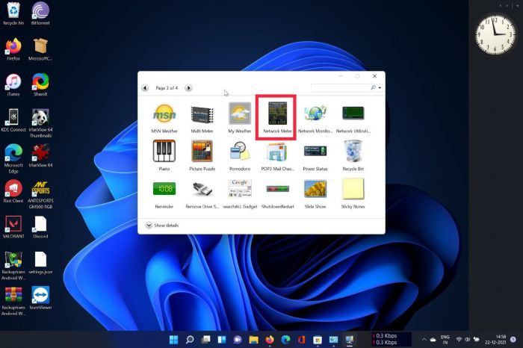Select the Network Meter gadget
Viewport: 523px width, 348px height.
(x=277, y=117)
